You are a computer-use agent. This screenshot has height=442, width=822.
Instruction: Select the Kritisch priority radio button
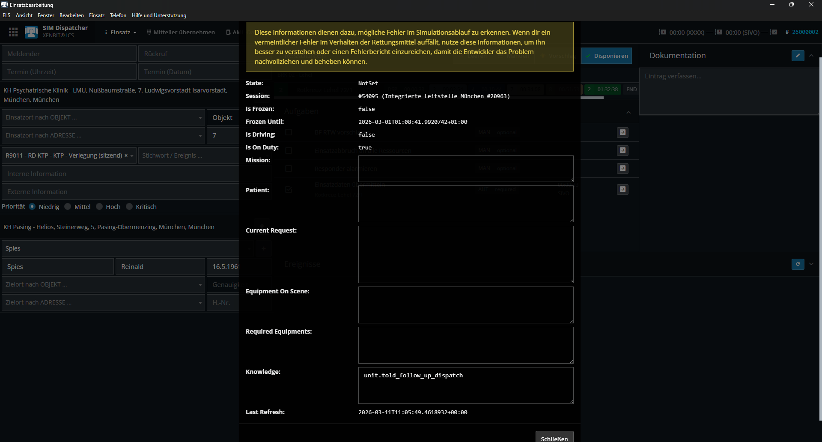click(x=129, y=207)
